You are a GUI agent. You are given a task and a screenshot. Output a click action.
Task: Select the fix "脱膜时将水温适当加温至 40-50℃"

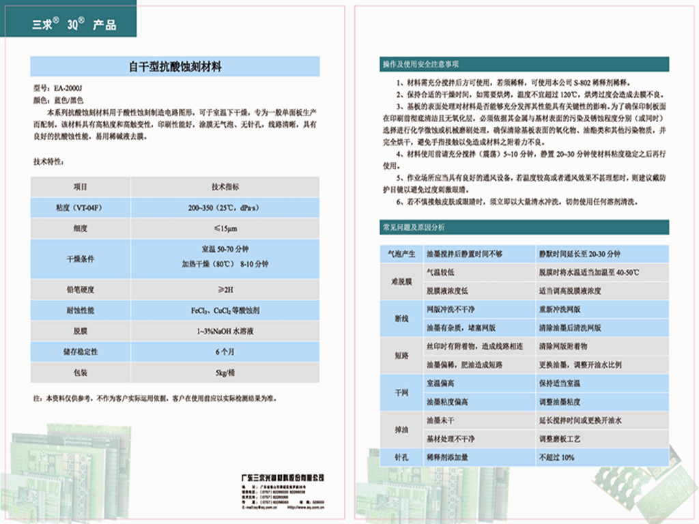[589, 272]
